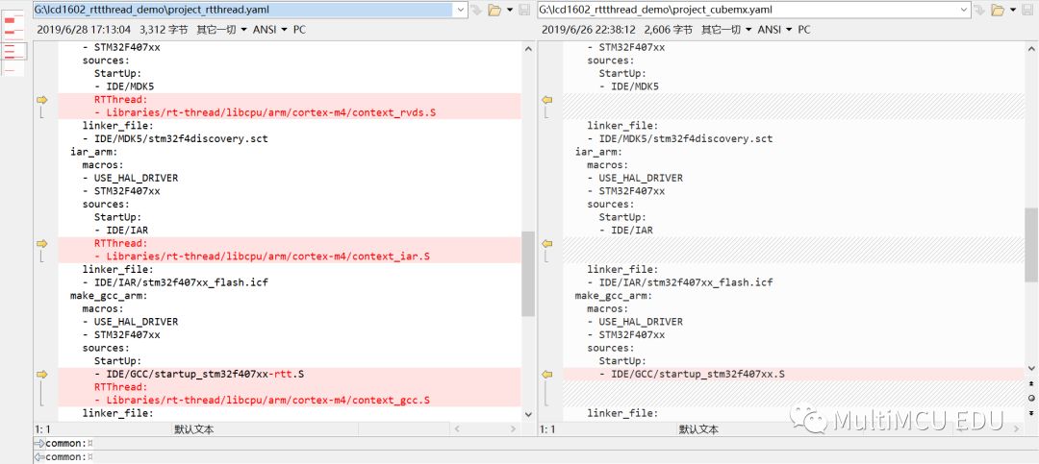Open right folder button dropdown arrow
Viewport: 1039px width, 464px height.
pos(1013,10)
